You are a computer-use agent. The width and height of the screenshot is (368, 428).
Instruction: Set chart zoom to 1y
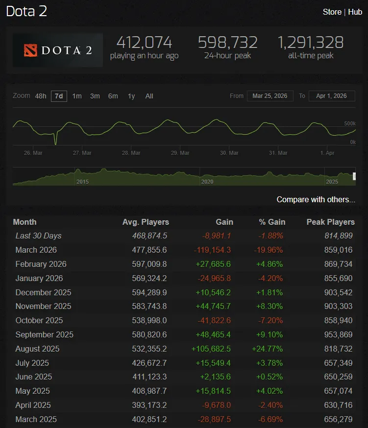tap(131, 96)
